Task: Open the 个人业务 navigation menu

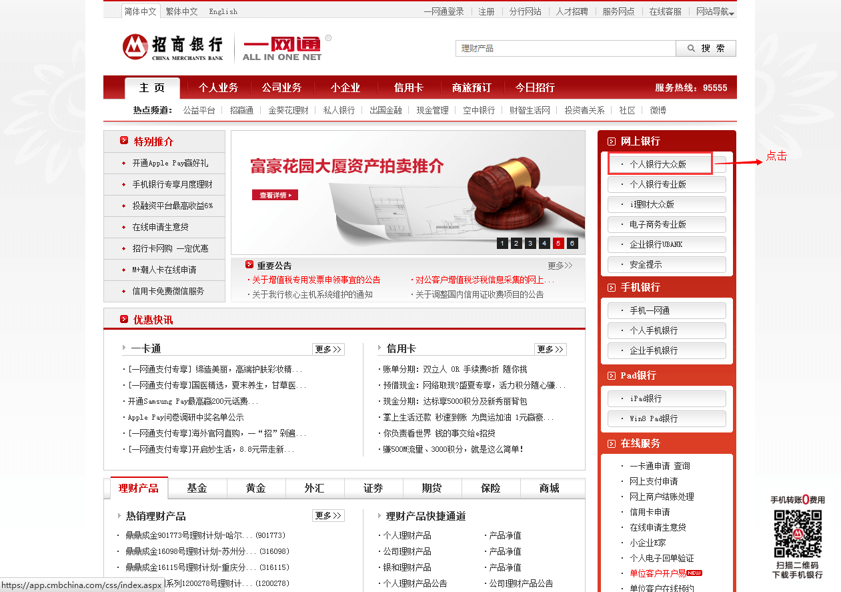Action: coord(218,87)
